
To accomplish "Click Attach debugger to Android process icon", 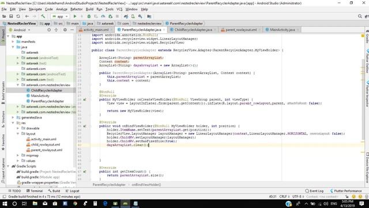I will tap(110, 16).
